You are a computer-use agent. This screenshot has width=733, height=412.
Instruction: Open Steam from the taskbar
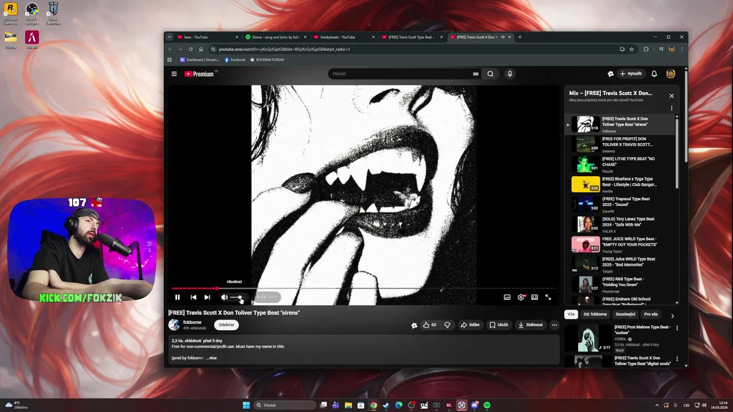pos(386,405)
